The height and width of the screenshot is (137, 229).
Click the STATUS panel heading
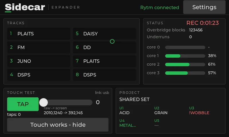155,23
